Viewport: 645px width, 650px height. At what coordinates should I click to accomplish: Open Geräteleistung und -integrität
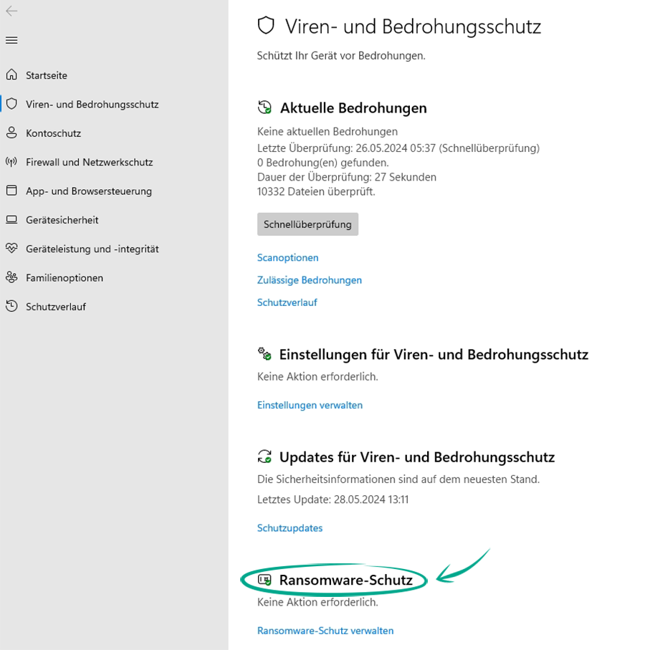click(92, 249)
